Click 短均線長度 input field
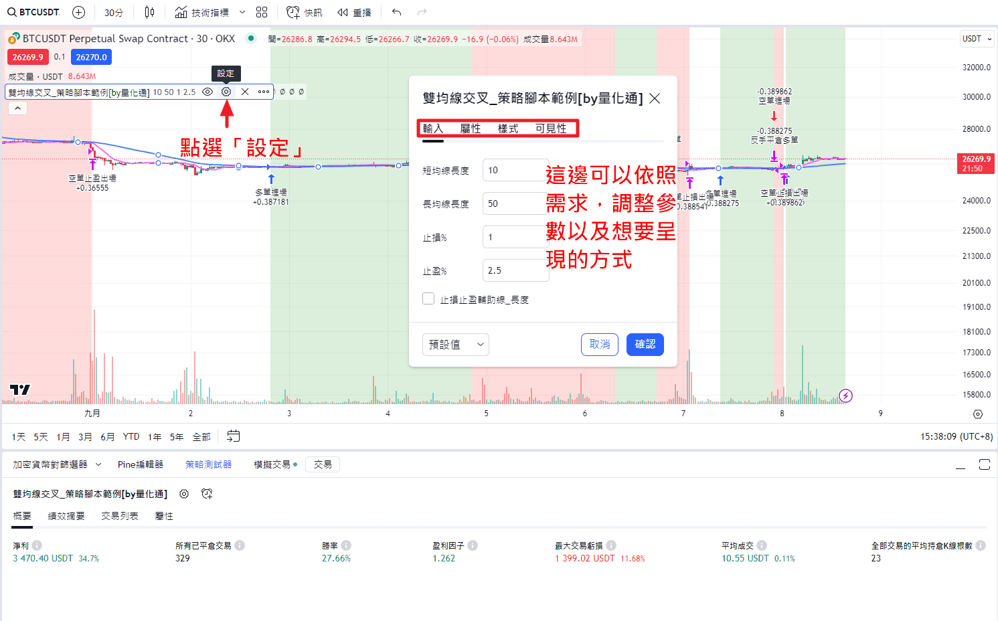This screenshot has width=998, height=621. tap(515, 170)
